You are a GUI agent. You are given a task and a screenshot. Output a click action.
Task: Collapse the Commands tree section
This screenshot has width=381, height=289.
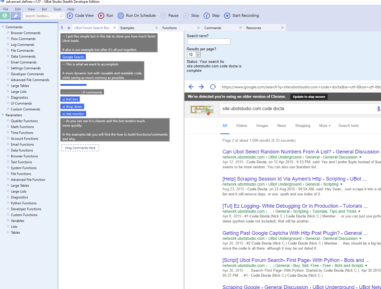(x=3, y=27)
